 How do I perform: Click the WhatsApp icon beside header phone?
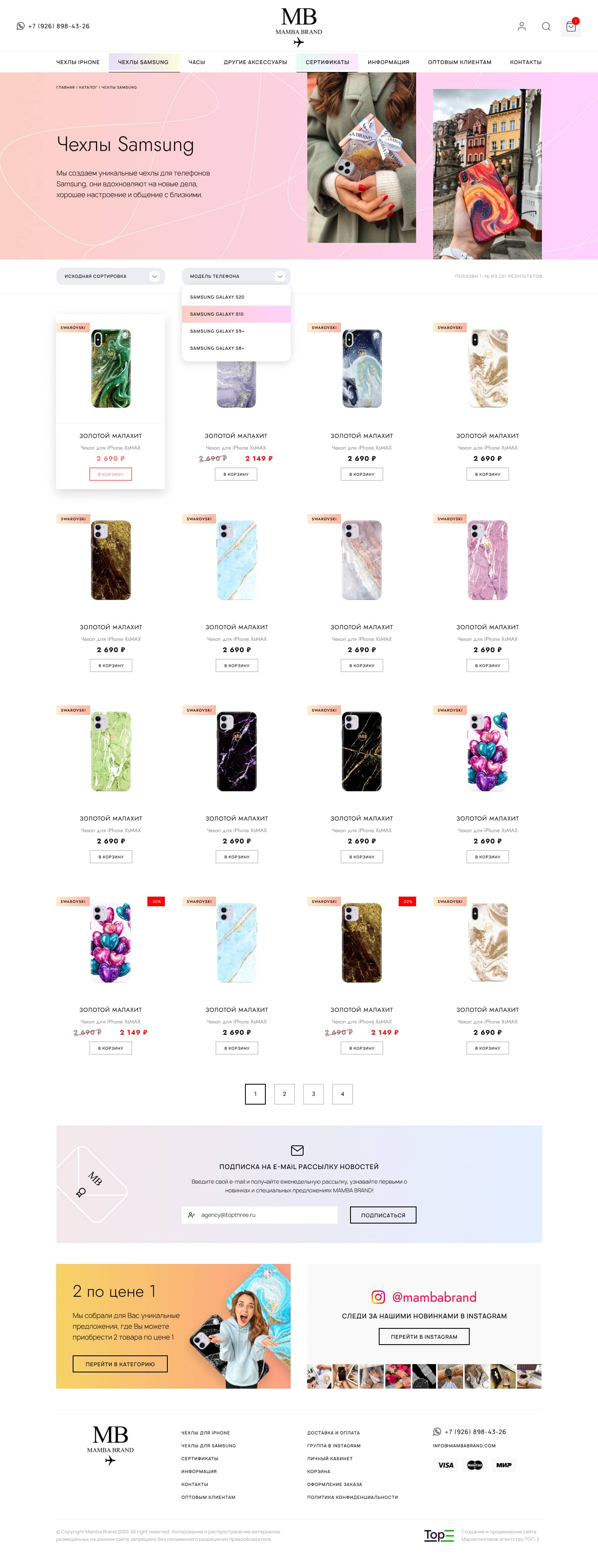point(20,26)
